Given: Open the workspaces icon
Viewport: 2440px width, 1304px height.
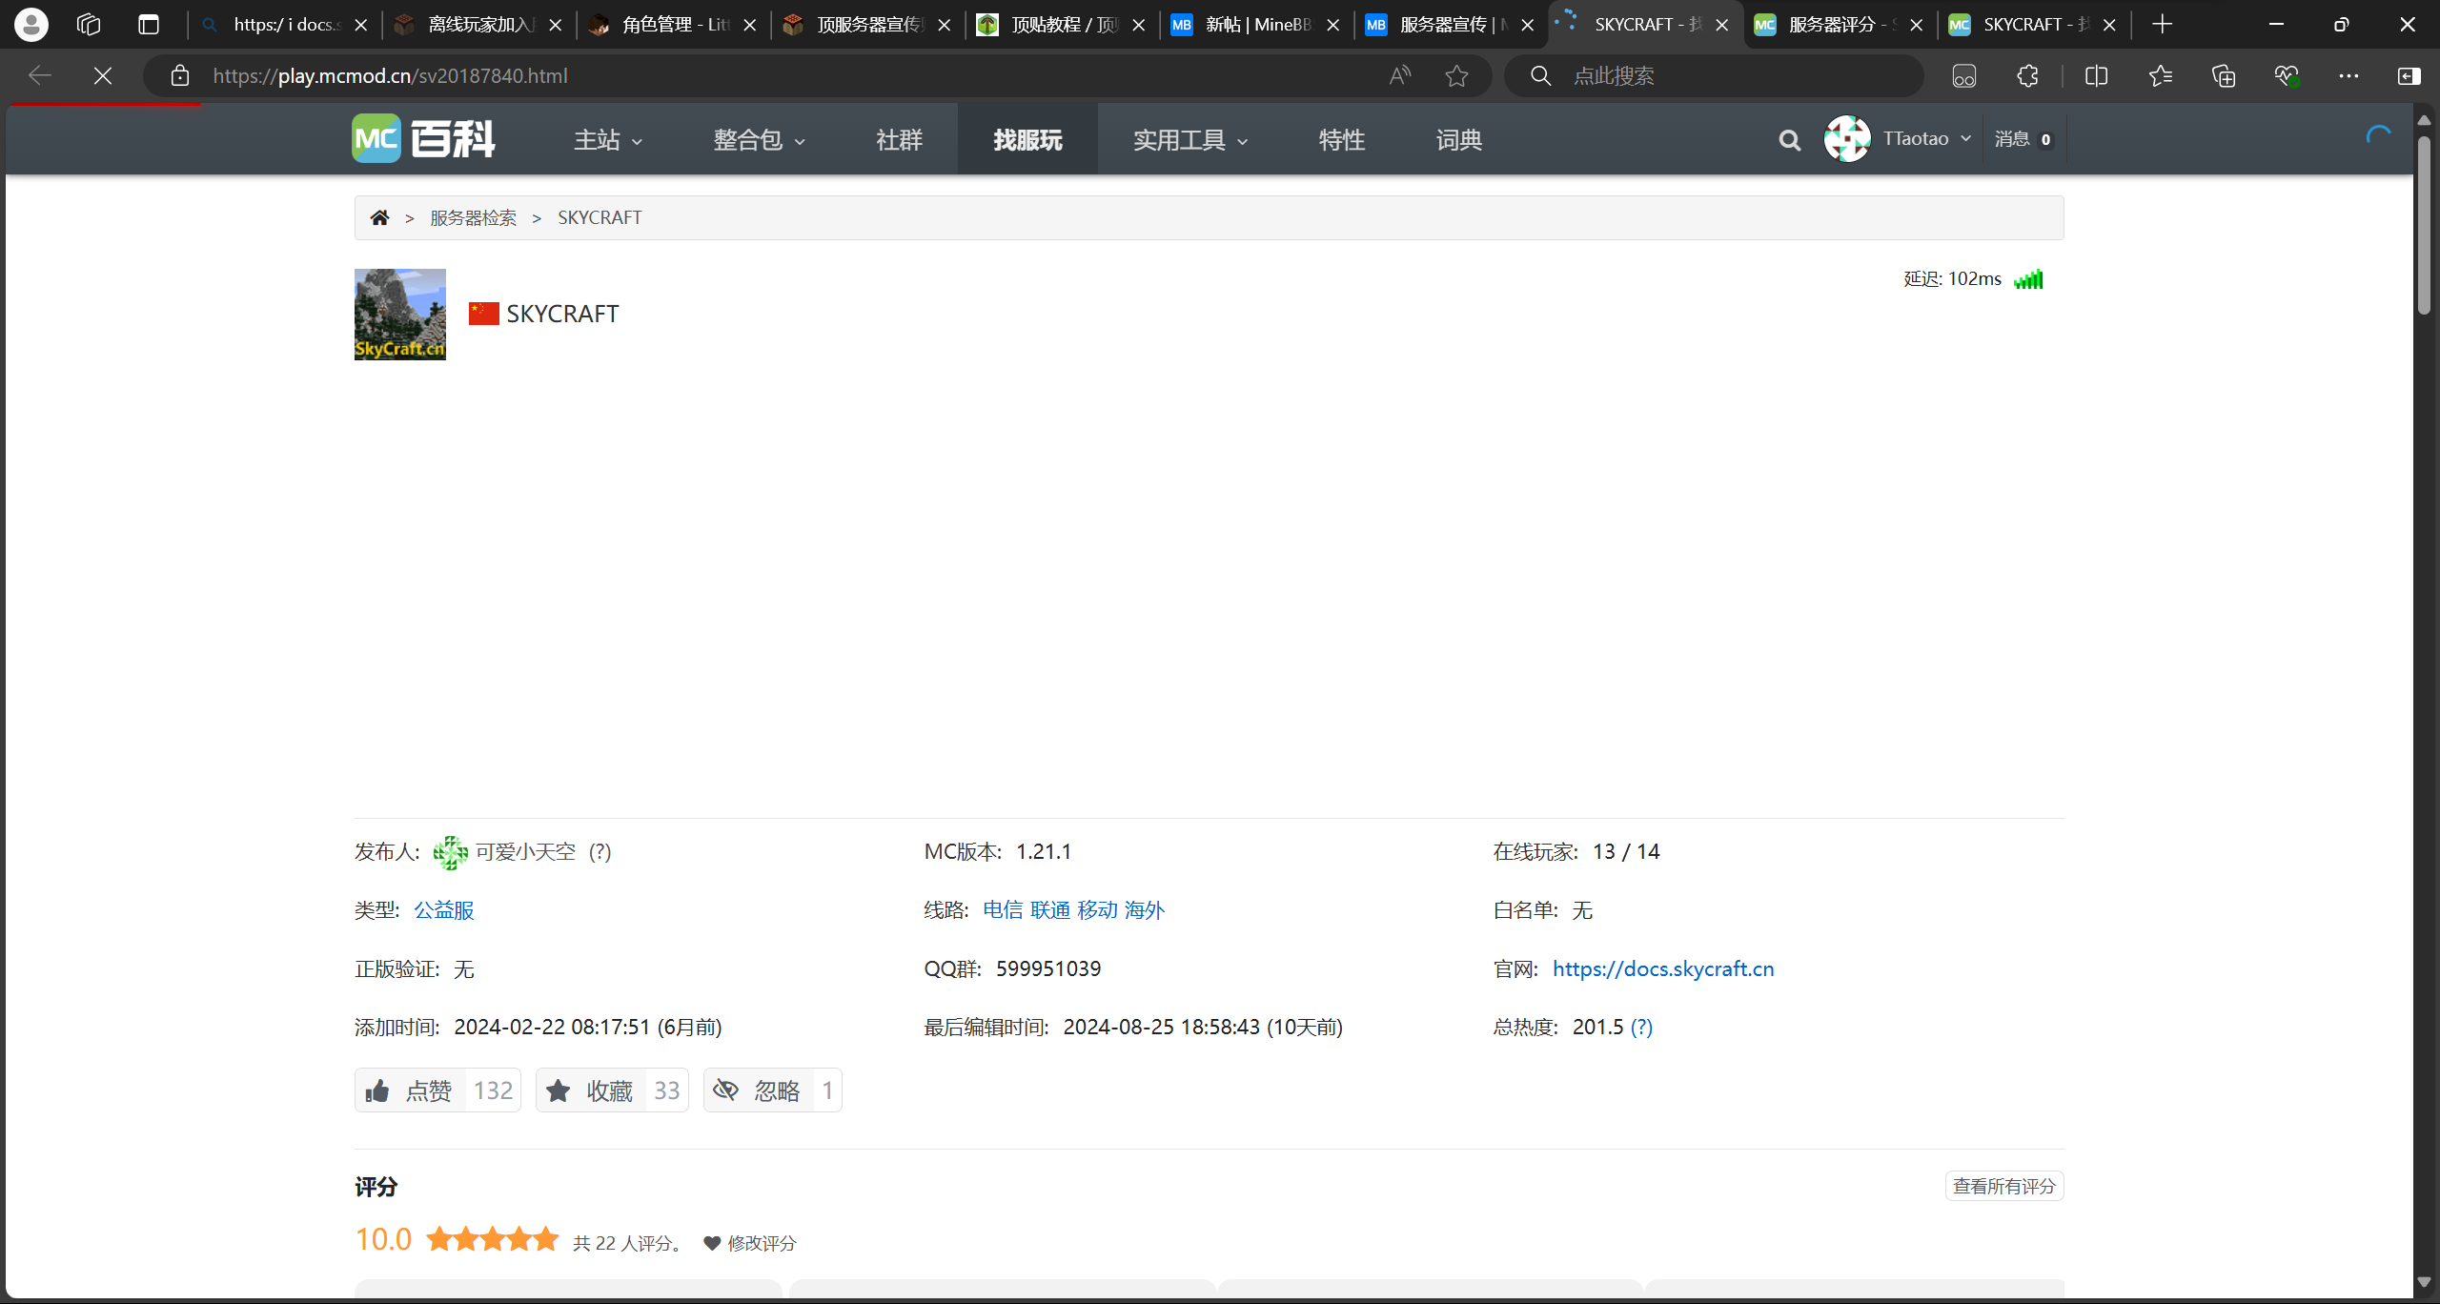Looking at the screenshot, I should 89,24.
